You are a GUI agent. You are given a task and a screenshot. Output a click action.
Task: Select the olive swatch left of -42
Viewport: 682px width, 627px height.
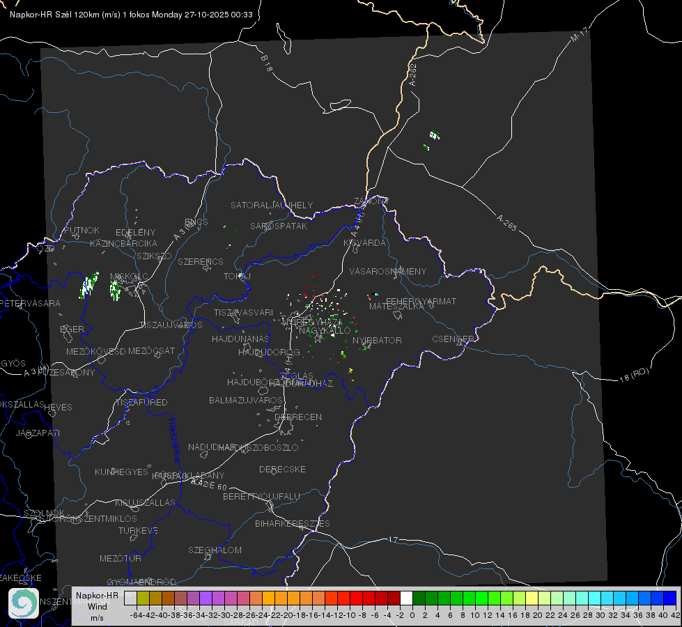143,598
